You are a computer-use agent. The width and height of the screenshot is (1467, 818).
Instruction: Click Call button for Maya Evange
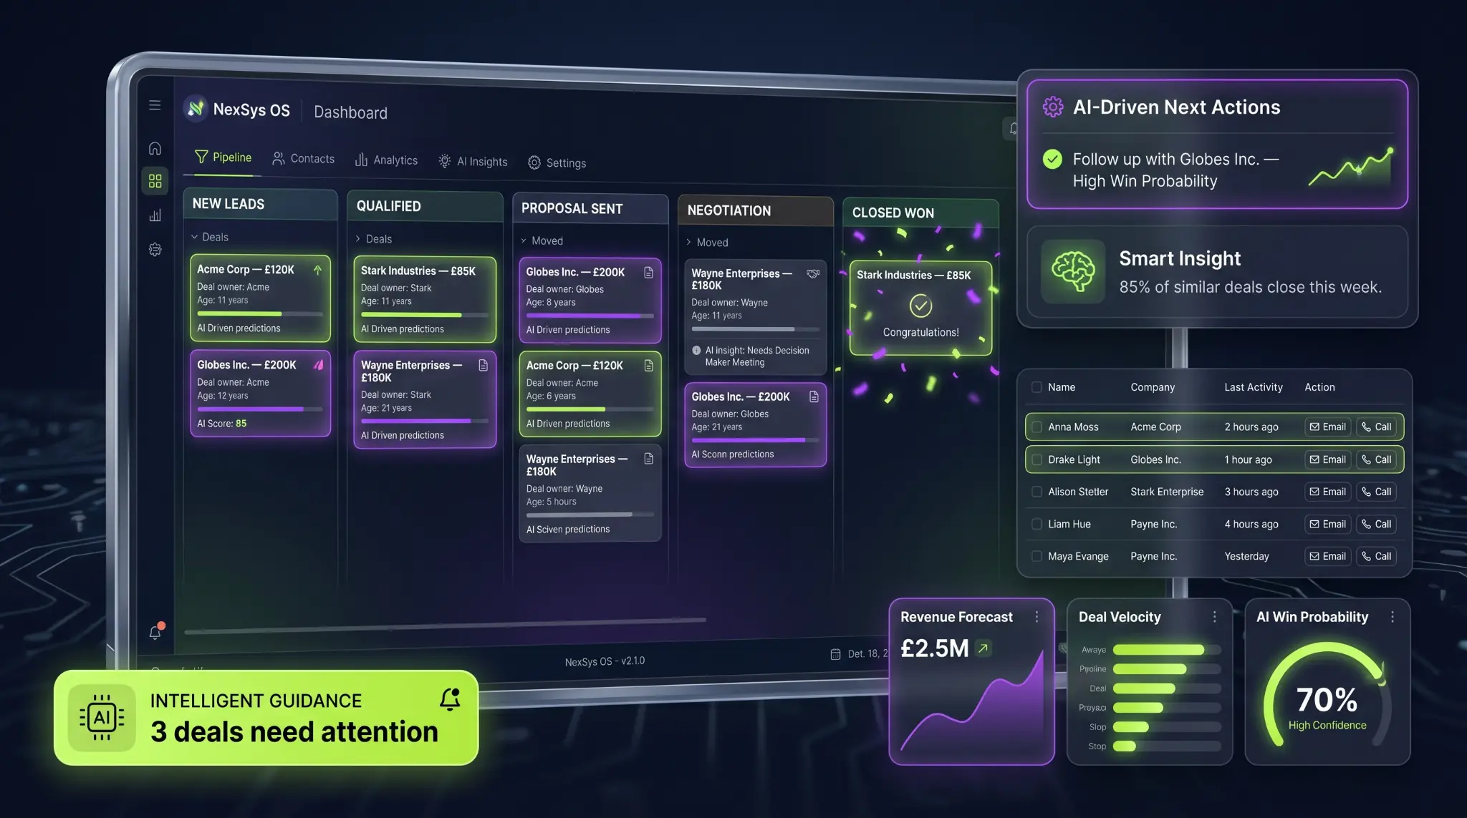coord(1377,556)
